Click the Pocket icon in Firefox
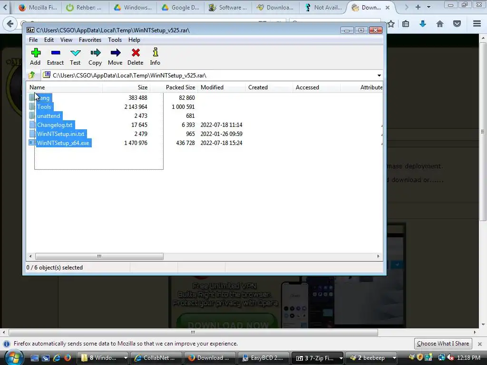This screenshot has width=487, height=365. click(x=457, y=24)
